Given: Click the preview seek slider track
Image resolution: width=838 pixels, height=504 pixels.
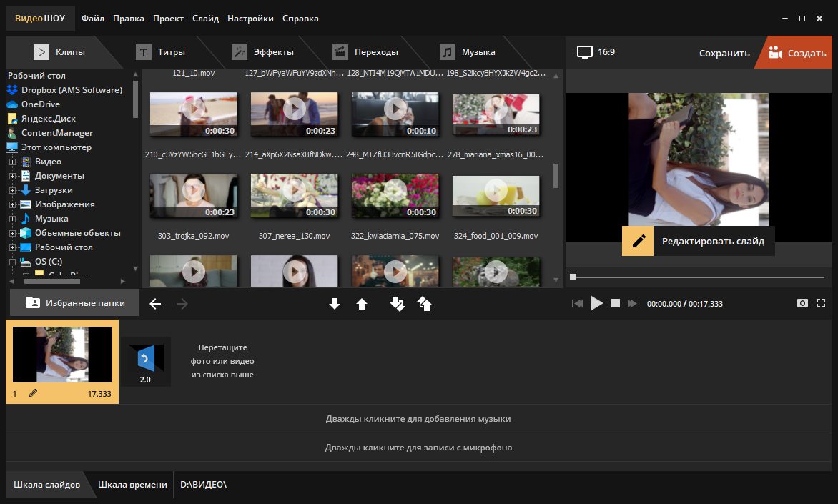Looking at the screenshot, I should (x=698, y=277).
